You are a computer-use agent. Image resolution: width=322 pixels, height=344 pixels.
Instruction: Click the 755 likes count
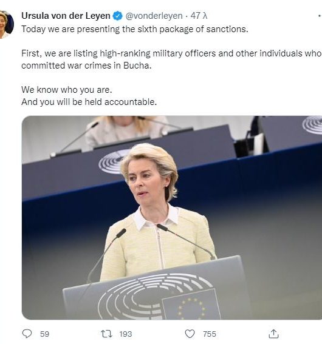[210, 334]
